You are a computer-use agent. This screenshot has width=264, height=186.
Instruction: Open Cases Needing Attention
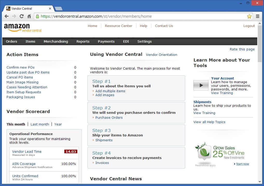[27, 87]
